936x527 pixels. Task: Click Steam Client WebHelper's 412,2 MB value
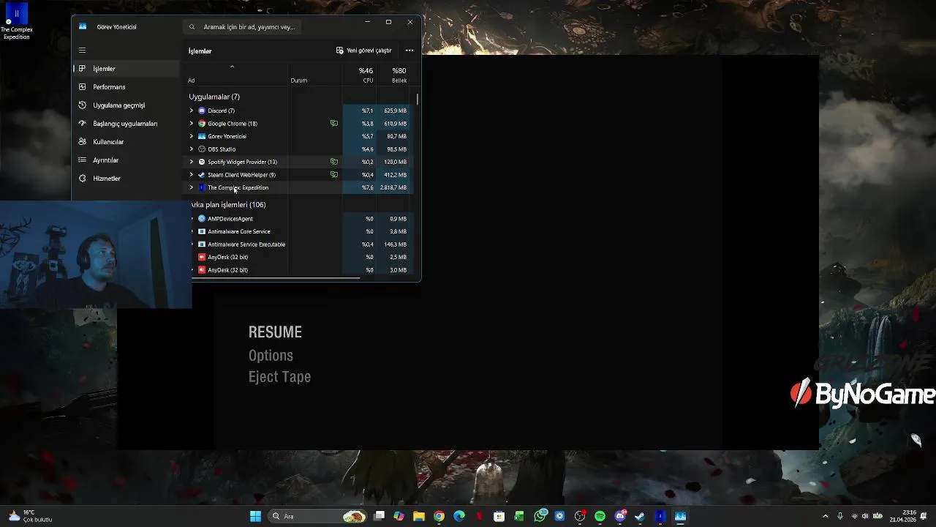[x=395, y=175]
